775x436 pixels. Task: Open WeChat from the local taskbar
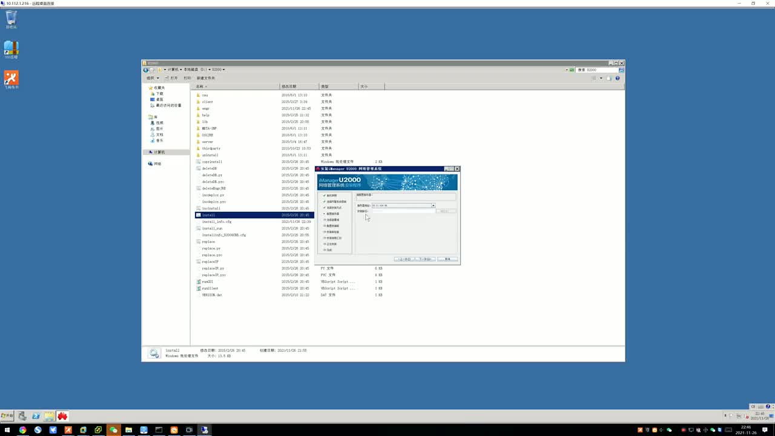tap(113, 430)
